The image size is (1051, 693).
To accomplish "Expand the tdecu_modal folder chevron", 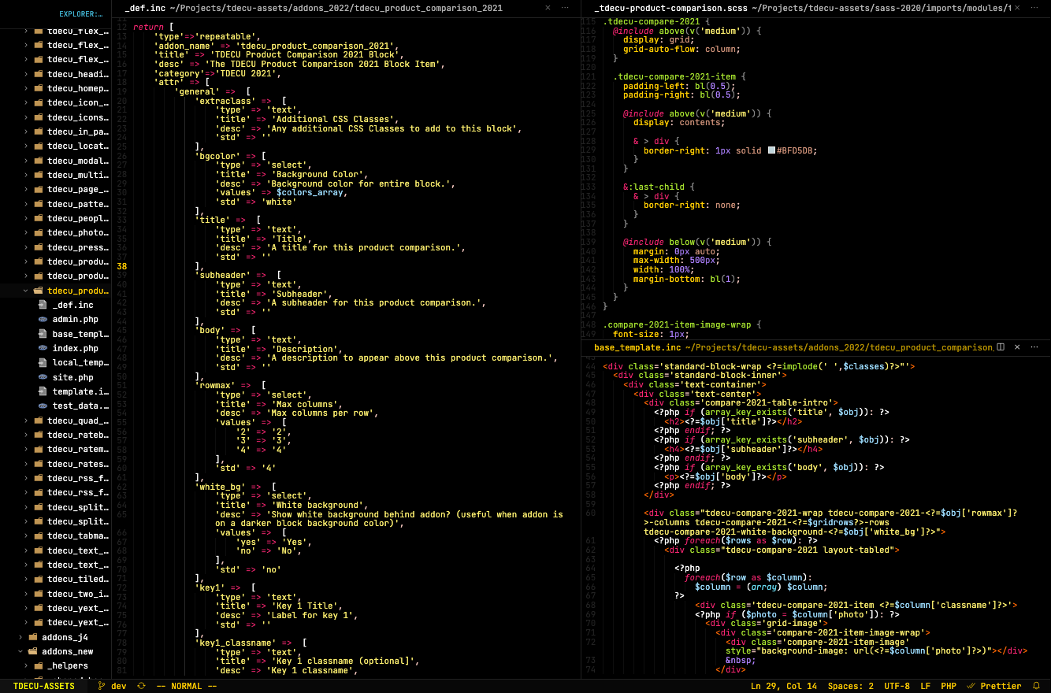I will pos(25,161).
